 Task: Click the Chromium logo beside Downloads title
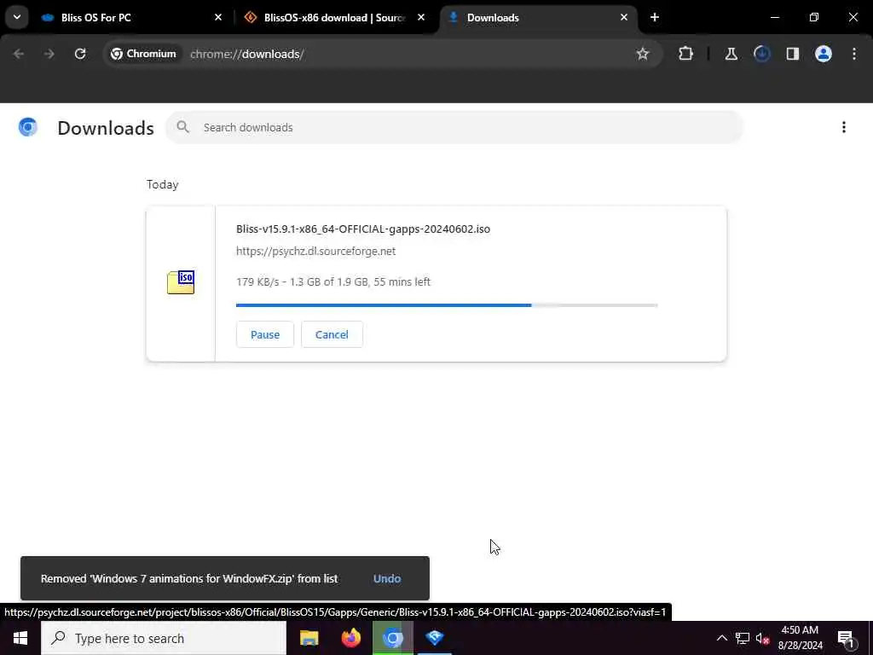pos(28,128)
